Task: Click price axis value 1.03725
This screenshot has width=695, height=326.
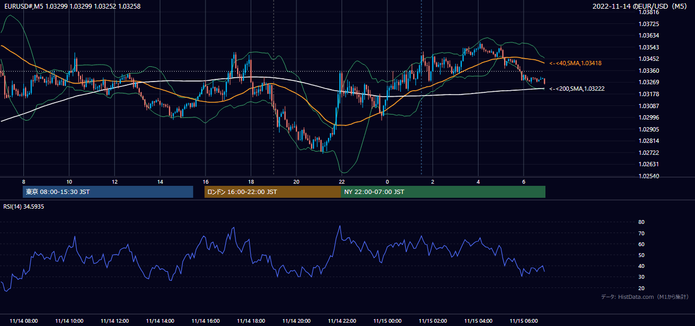Action: 649,24
